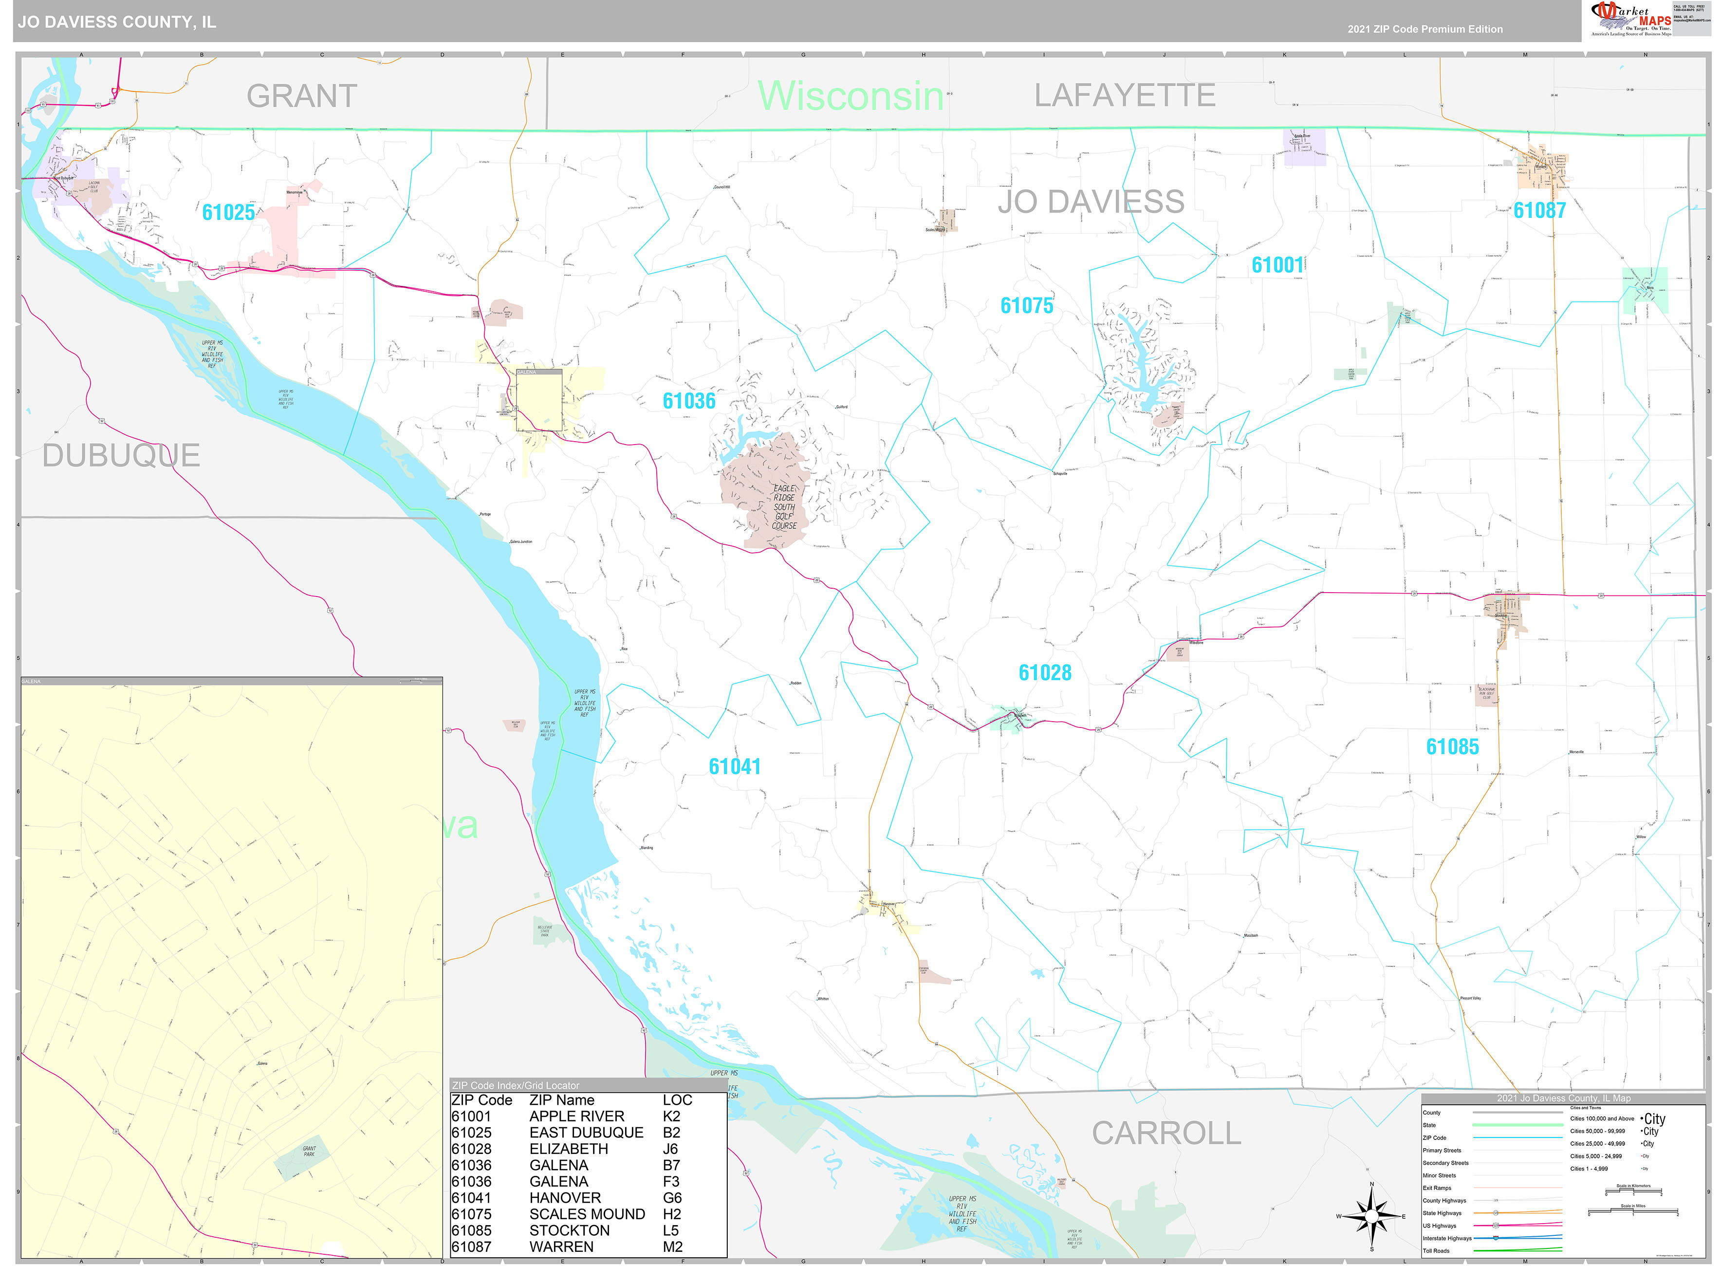This screenshot has width=1720, height=1266.
Task: Select ELIZABETH in the index table
Action: pyautogui.click(x=569, y=1149)
